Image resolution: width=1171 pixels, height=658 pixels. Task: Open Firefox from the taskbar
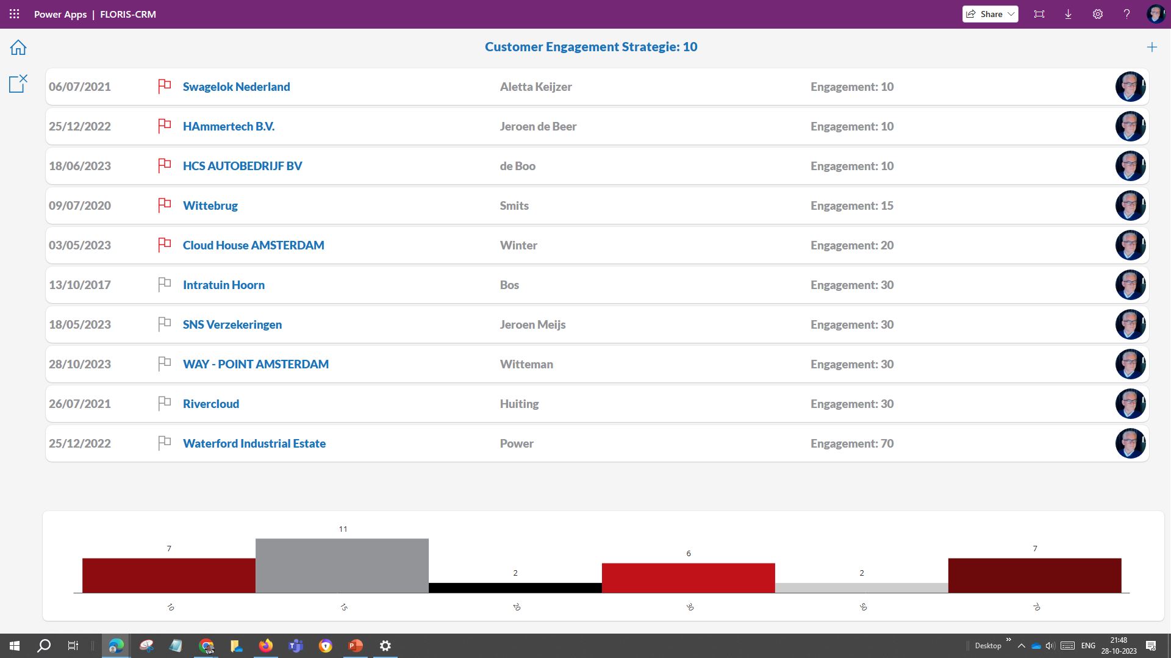point(266,645)
